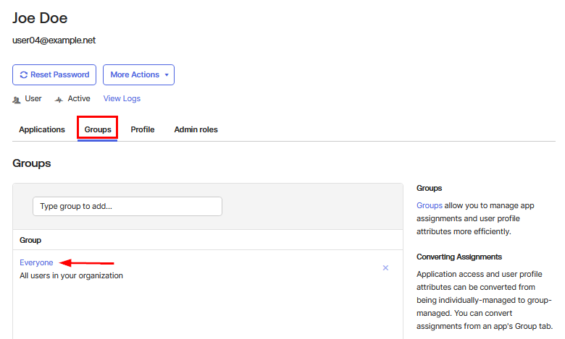Screen dimensions: 565x339
Task: Click 'All users in your organization' description
Action: pyautogui.click(x=71, y=275)
